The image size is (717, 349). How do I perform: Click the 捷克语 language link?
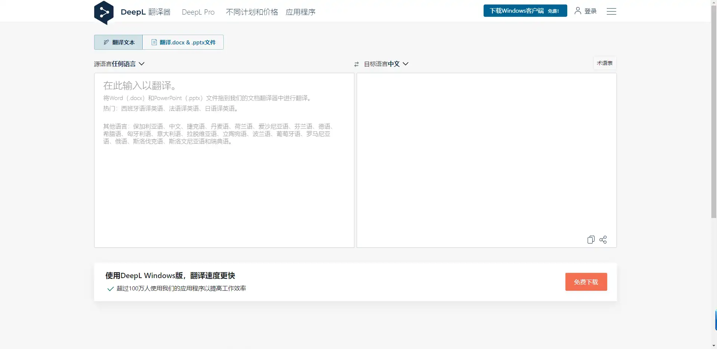[x=196, y=127]
